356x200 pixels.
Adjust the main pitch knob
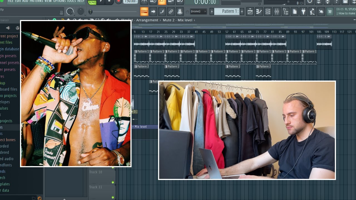[x=81, y=11]
